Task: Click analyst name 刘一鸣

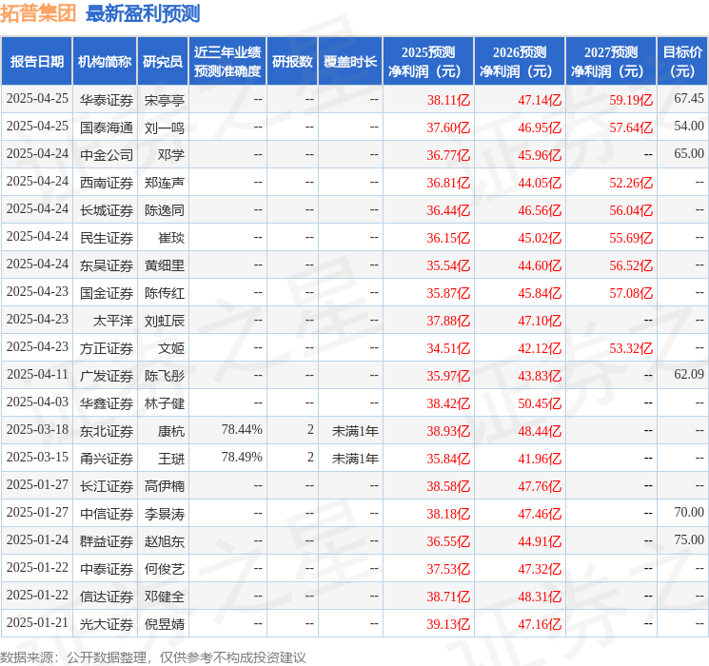Action: (164, 127)
